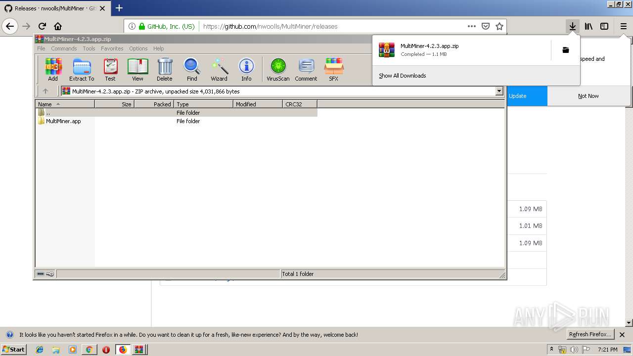The height and width of the screenshot is (356, 633).
Task: Sort by the Name column
Action: pos(65,104)
